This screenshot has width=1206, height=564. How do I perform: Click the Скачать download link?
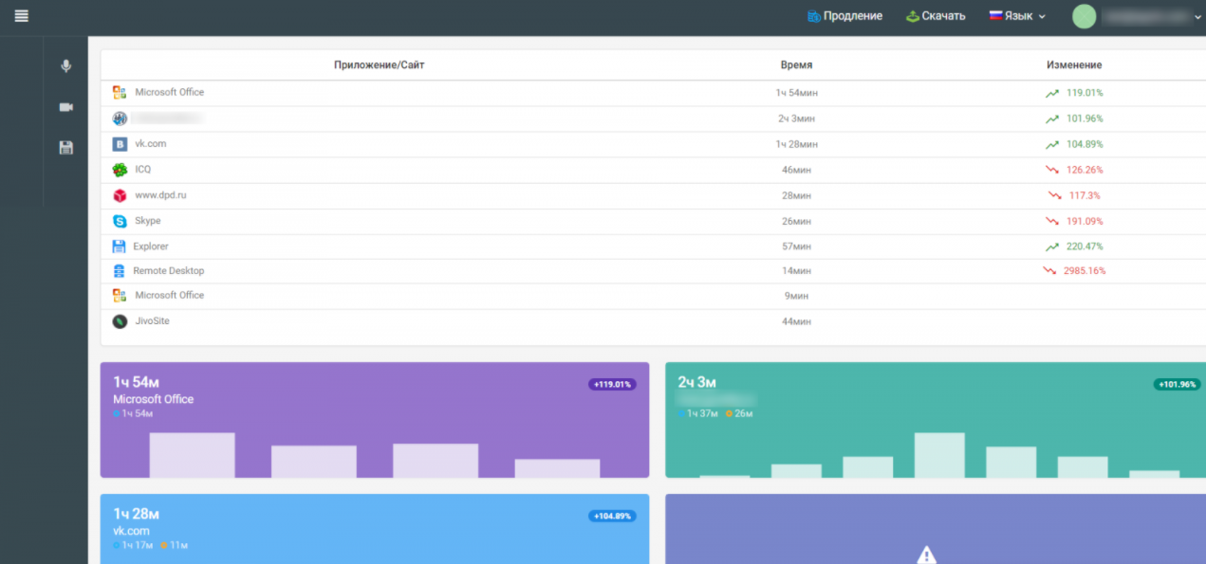click(936, 16)
